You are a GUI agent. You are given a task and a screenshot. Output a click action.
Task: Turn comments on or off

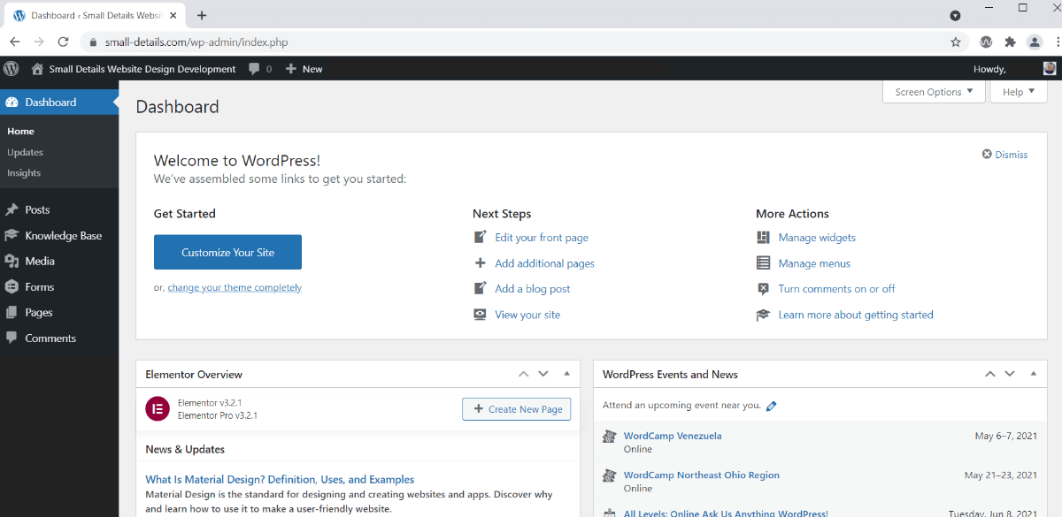pos(836,289)
